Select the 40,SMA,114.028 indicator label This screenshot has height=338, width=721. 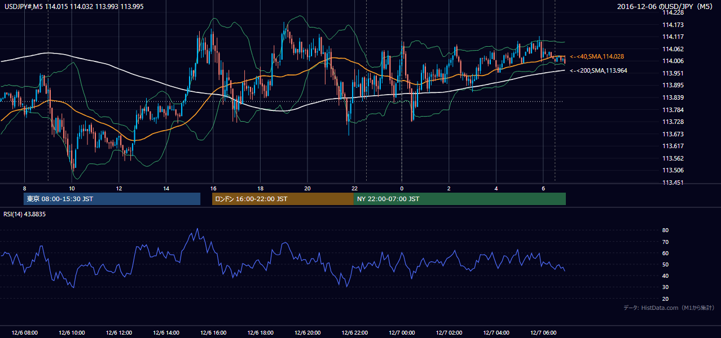pos(597,56)
